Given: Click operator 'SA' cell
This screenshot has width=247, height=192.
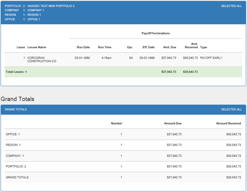Looking at the screenshot, I should 131,58.
